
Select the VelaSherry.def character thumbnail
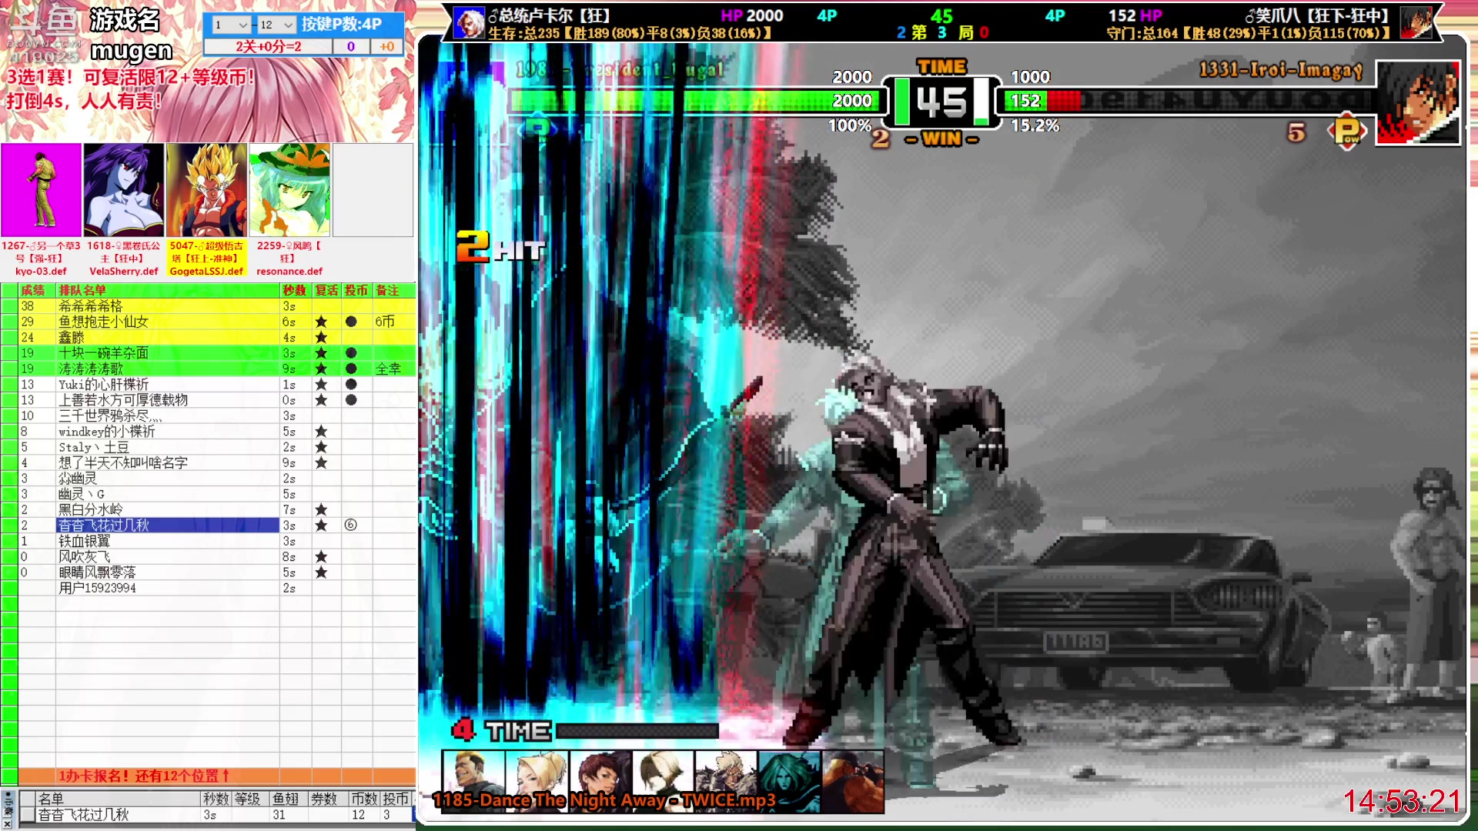(x=124, y=190)
